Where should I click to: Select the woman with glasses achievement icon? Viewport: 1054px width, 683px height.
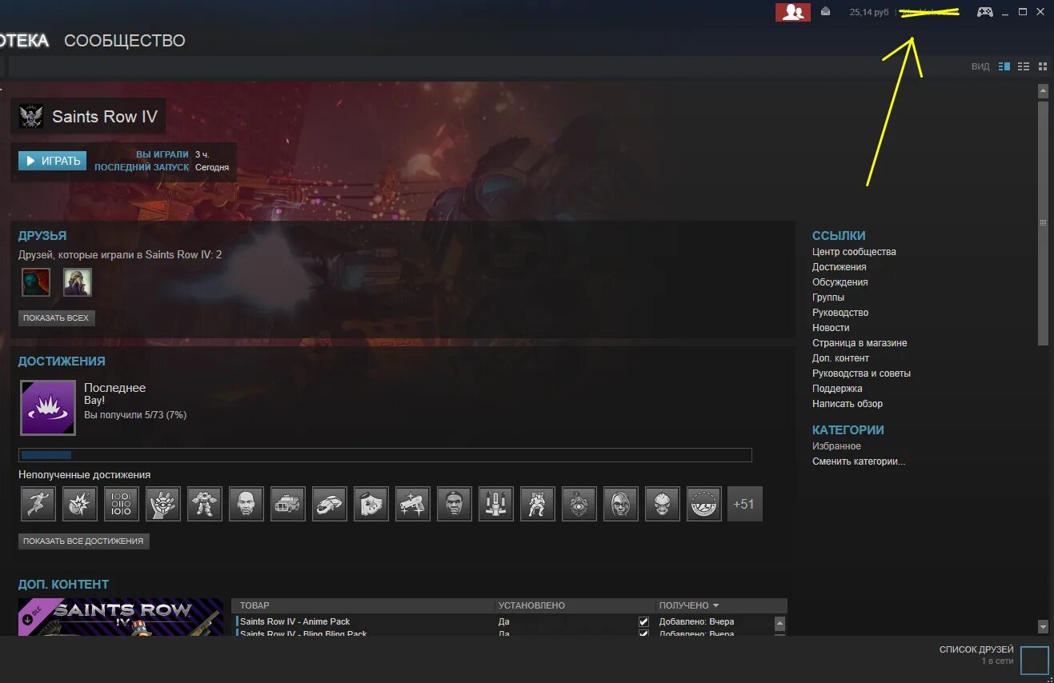(621, 504)
